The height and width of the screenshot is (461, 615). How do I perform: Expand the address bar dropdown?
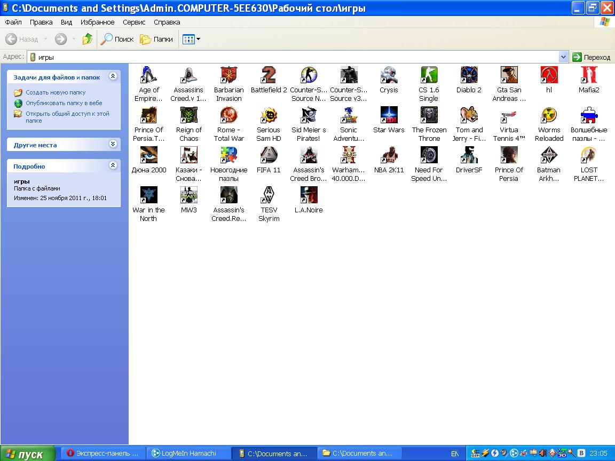point(563,57)
